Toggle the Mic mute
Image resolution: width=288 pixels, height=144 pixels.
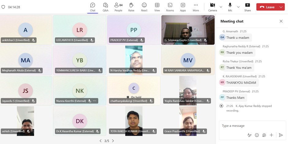coord(230,7)
